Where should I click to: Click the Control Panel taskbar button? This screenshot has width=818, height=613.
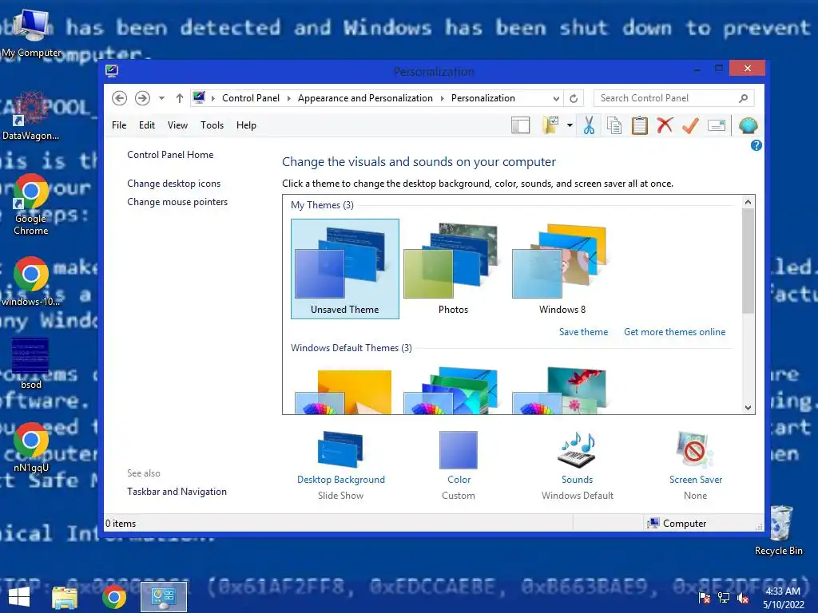point(163,597)
